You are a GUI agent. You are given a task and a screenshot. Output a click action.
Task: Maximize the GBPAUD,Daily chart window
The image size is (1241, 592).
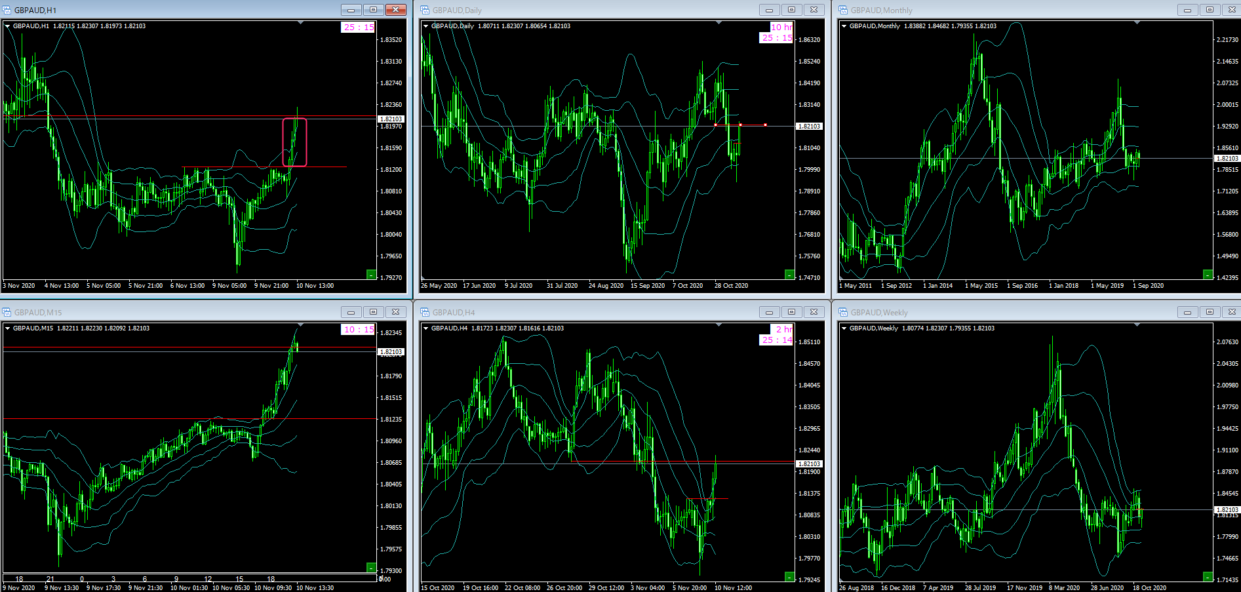click(x=791, y=10)
